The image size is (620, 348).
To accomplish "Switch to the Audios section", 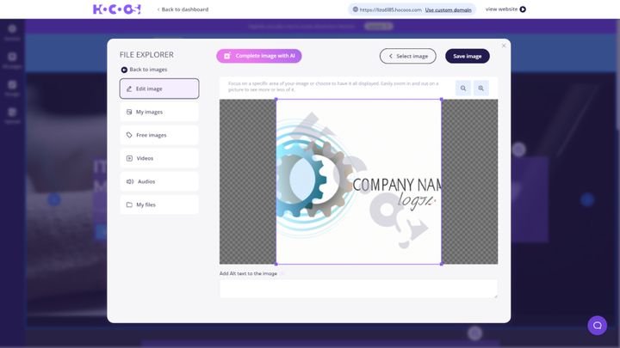I will click(159, 181).
